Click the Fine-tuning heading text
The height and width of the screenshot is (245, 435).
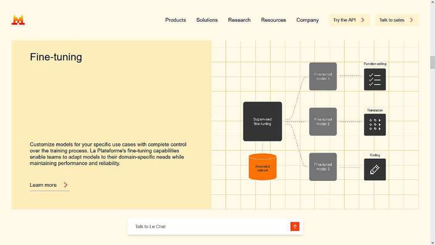click(56, 57)
